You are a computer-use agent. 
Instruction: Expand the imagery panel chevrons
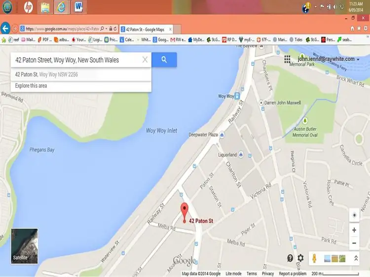coord(356,258)
